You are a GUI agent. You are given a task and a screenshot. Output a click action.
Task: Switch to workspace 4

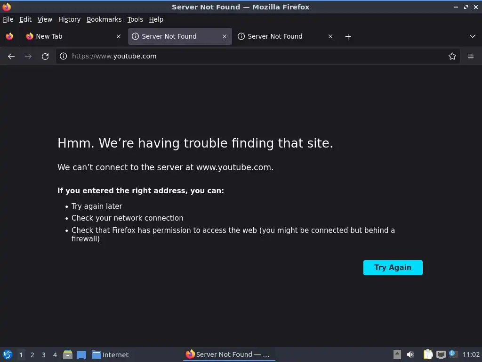pos(55,355)
